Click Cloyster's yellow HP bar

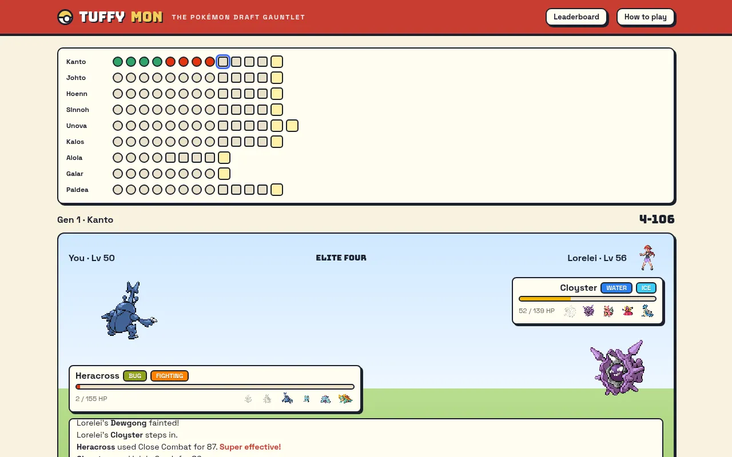pos(587,299)
